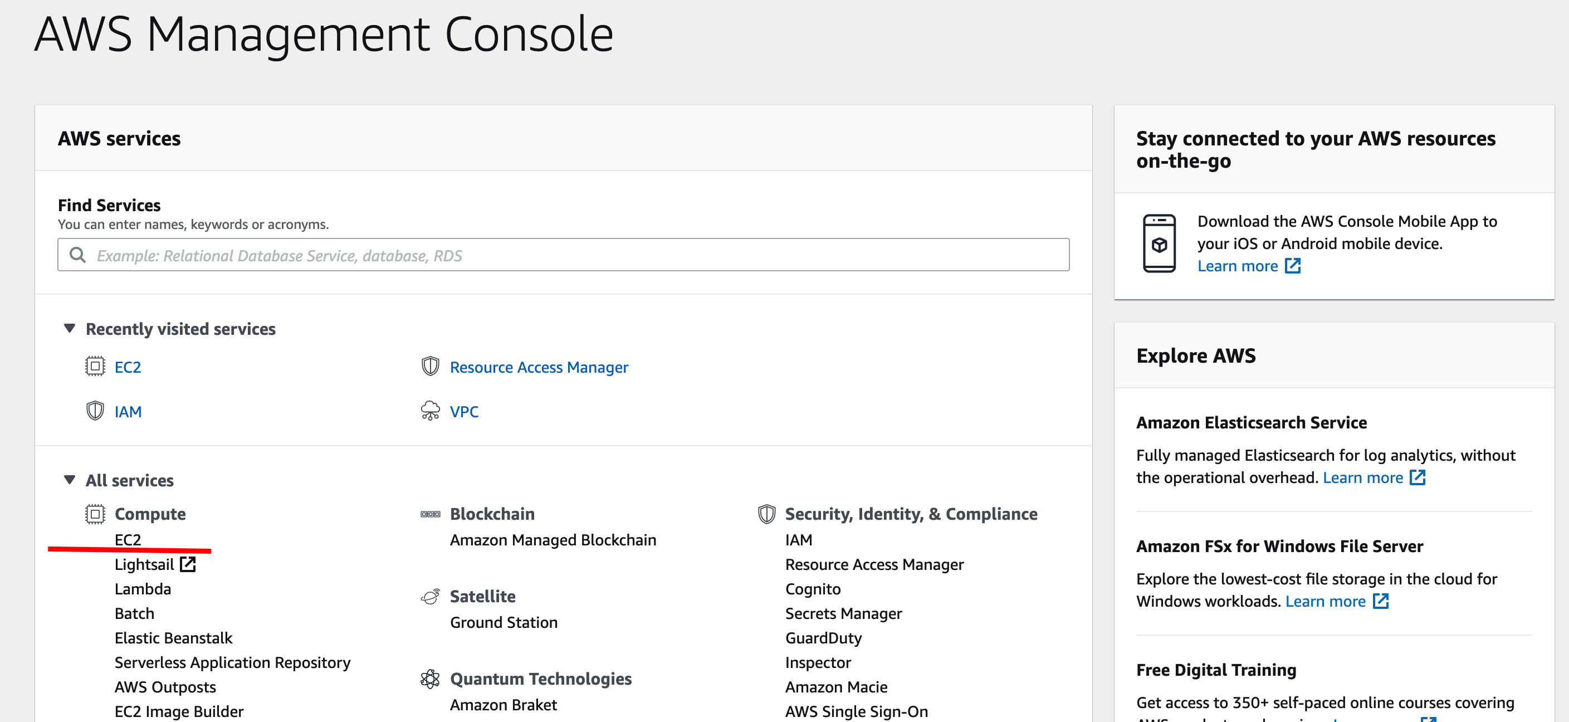Click the Compute category heading
This screenshot has height=722, width=1569.
(150, 514)
